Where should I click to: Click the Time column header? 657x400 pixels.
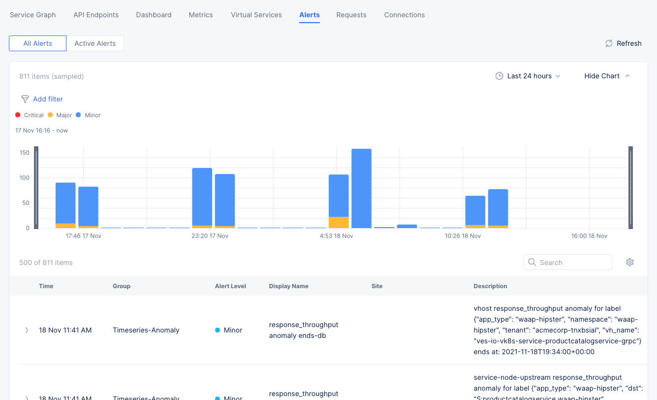coord(46,286)
